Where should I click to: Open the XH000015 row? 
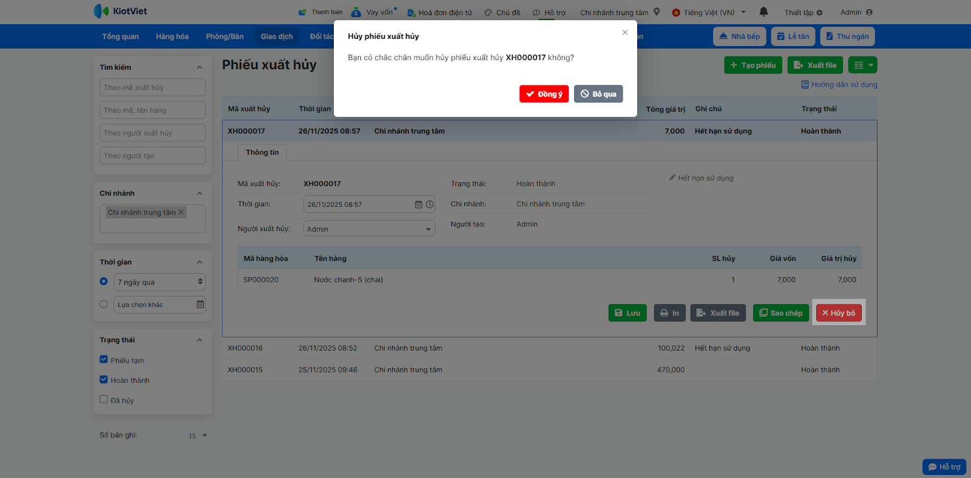(x=549, y=370)
